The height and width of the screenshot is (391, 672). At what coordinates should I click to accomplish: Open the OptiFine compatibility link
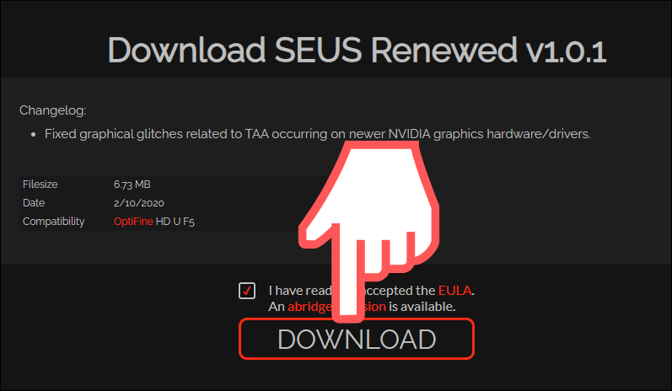(133, 222)
